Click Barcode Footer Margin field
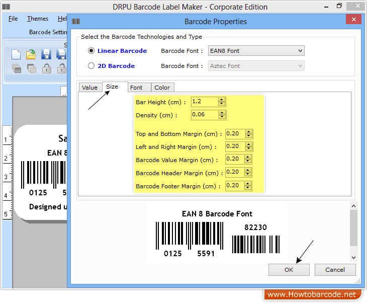This screenshot has height=303, width=367. 235,186
